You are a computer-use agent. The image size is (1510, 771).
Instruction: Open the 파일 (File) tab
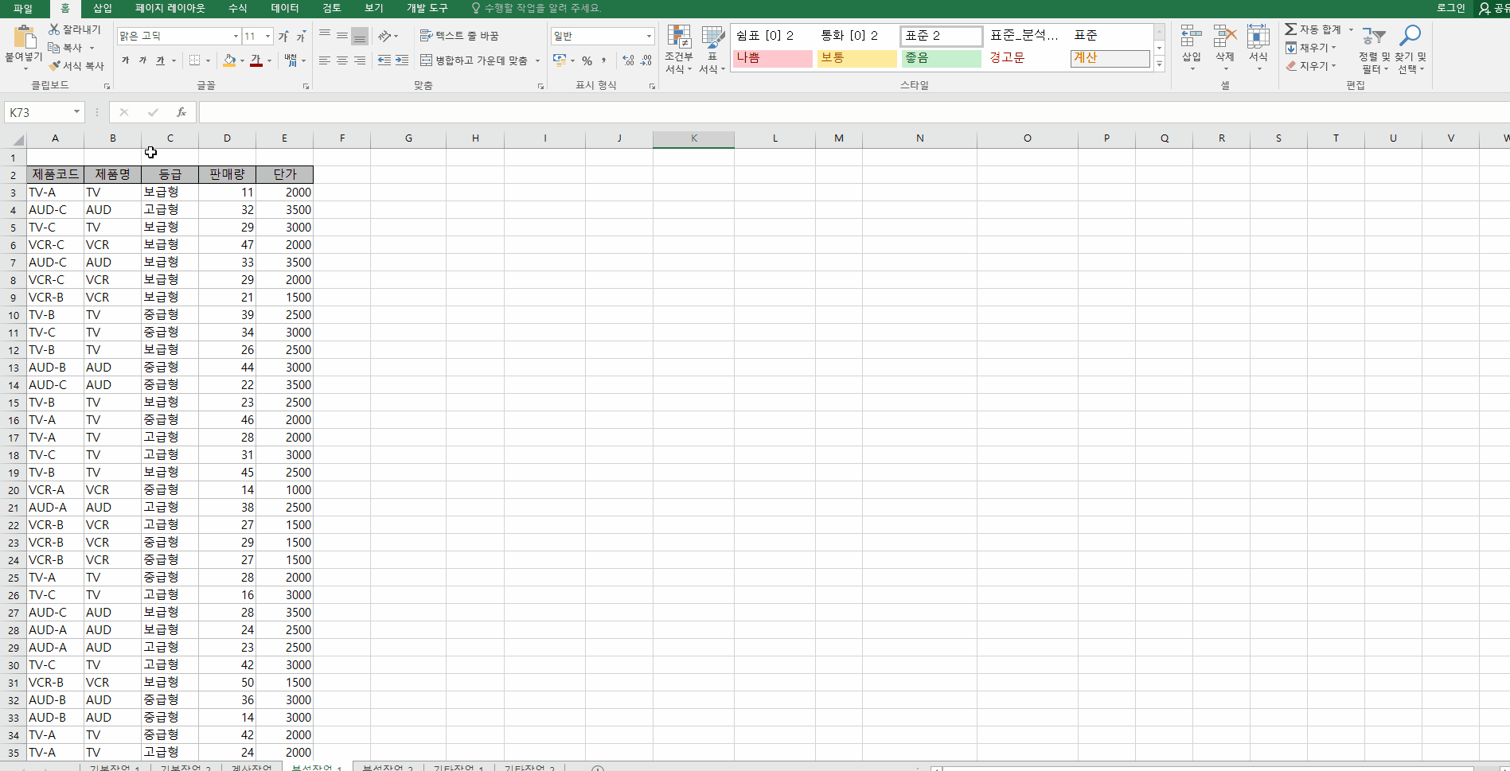23,8
